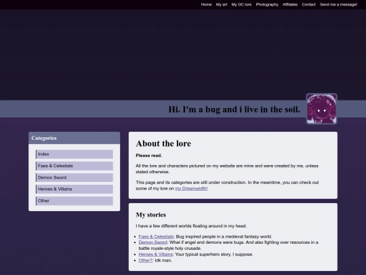Viewport: 366px width, 275px height.
Task: Click the My stories heading
Action: click(x=150, y=215)
